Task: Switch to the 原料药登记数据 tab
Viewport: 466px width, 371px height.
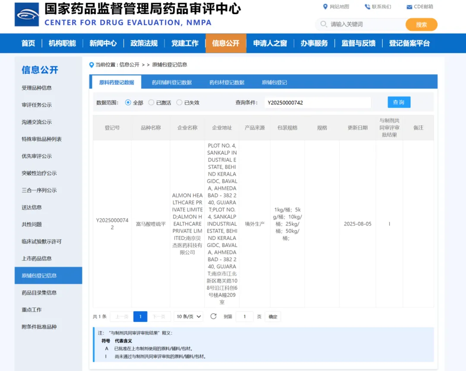Action: pyautogui.click(x=116, y=82)
